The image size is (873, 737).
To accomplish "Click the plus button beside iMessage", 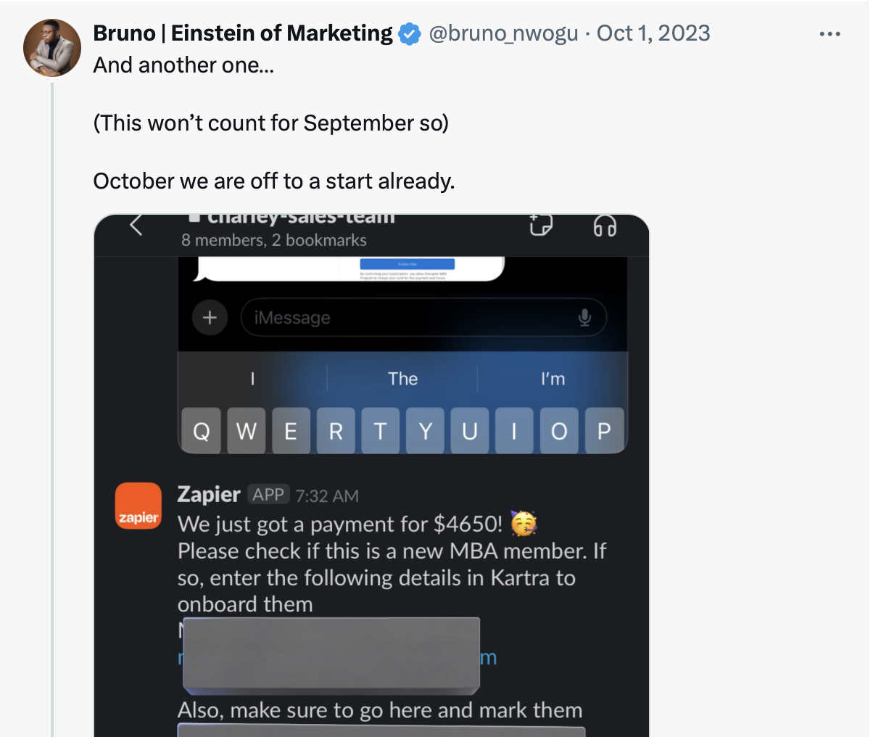I will [x=210, y=318].
